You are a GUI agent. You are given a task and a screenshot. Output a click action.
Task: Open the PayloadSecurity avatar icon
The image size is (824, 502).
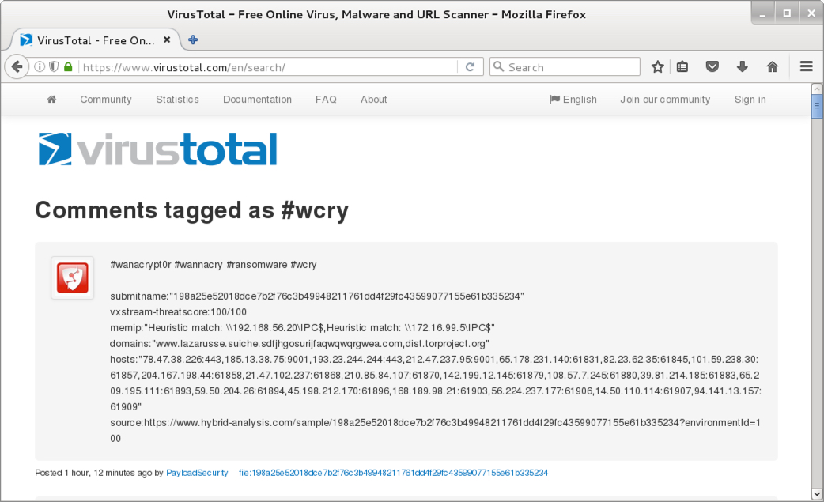[x=73, y=277]
